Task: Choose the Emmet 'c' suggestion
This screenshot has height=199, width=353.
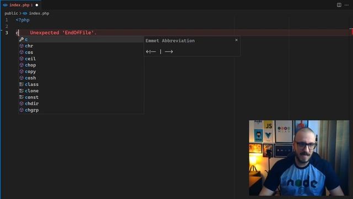Action: 81,39
